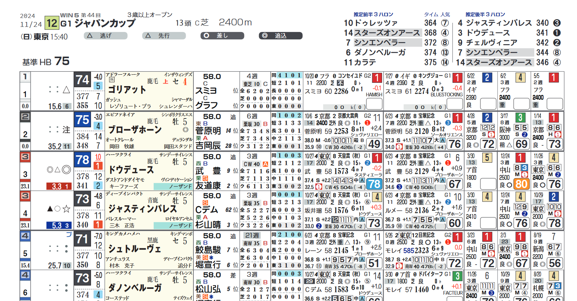577x301 pixels.
Task: Click jockey name 鮫島駿
Action: [x=208, y=250]
